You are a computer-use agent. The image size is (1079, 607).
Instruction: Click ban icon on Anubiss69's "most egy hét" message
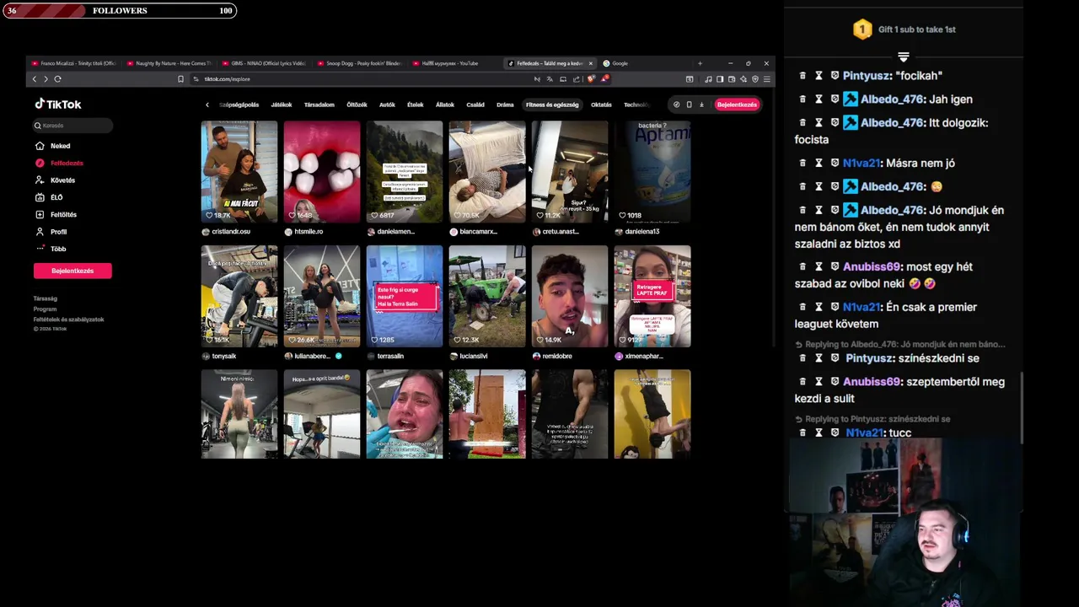click(835, 267)
